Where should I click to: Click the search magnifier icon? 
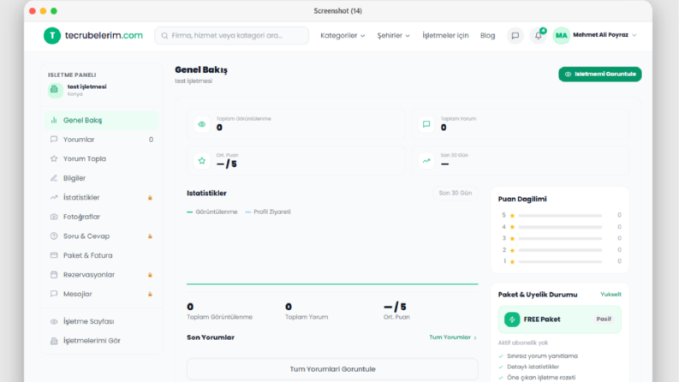(x=164, y=35)
